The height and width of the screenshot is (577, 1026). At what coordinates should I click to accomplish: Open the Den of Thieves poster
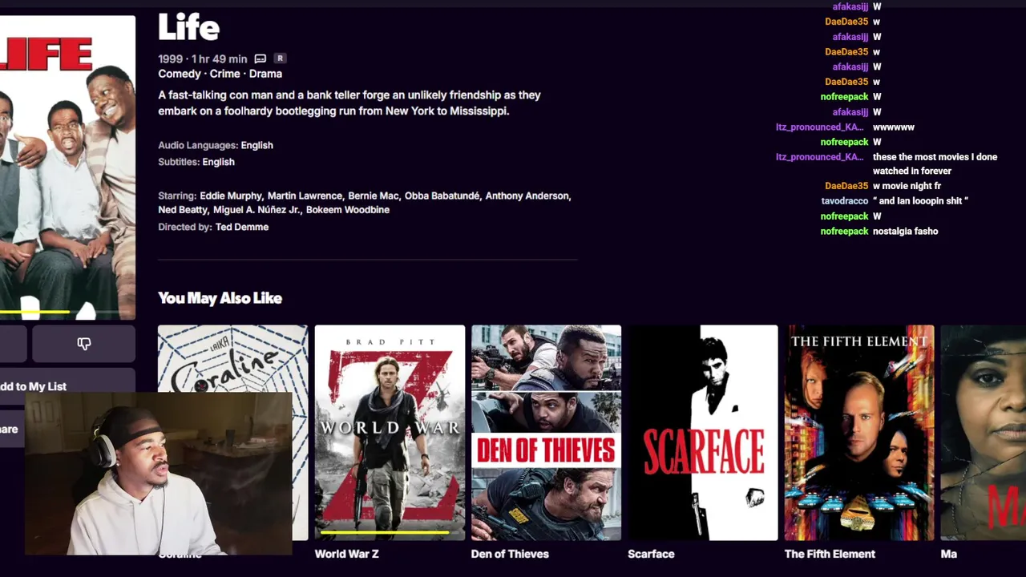(546, 433)
